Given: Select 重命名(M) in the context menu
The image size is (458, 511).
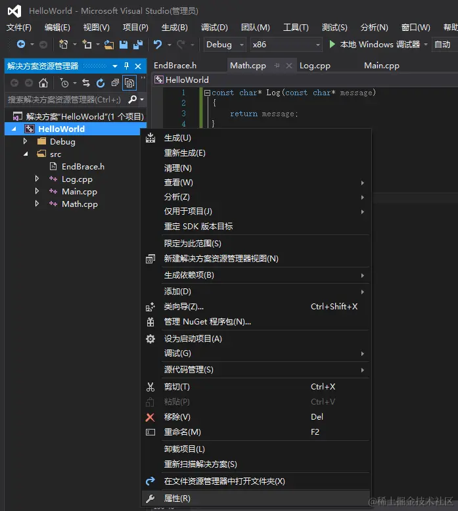Looking at the screenshot, I should 256,432.
